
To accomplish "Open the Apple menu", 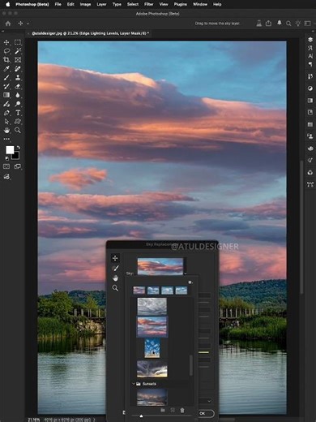I will [x=7, y=4].
